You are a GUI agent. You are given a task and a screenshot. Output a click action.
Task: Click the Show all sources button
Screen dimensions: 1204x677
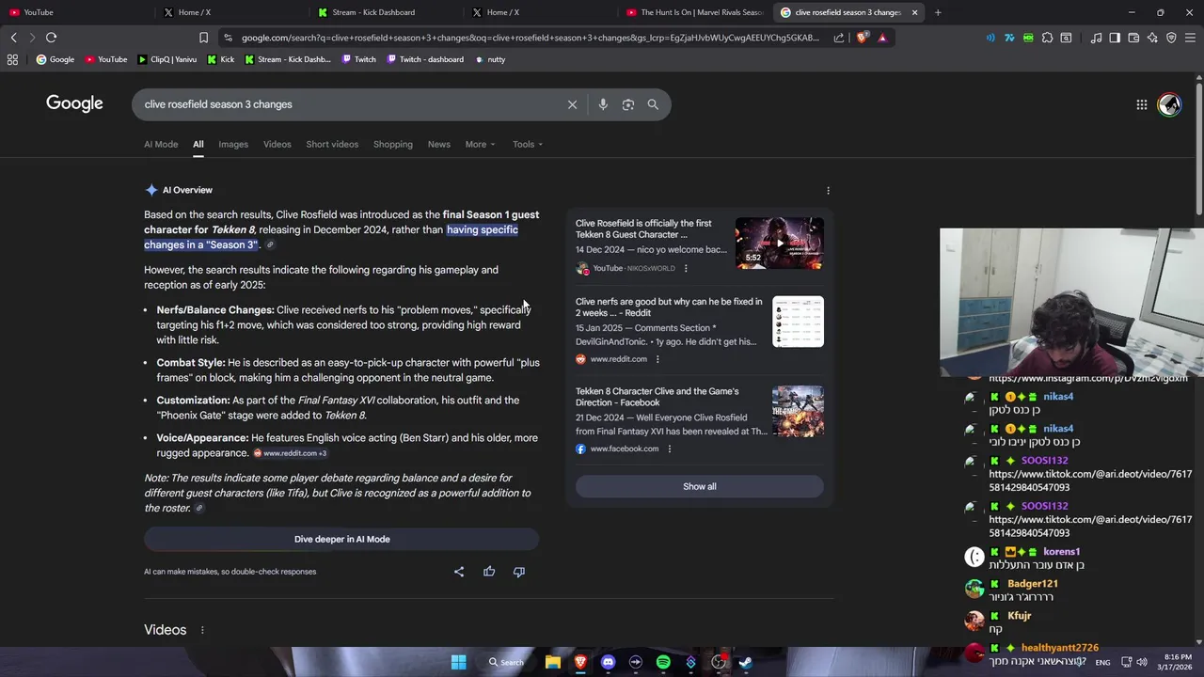pyautogui.click(x=699, y=487)
